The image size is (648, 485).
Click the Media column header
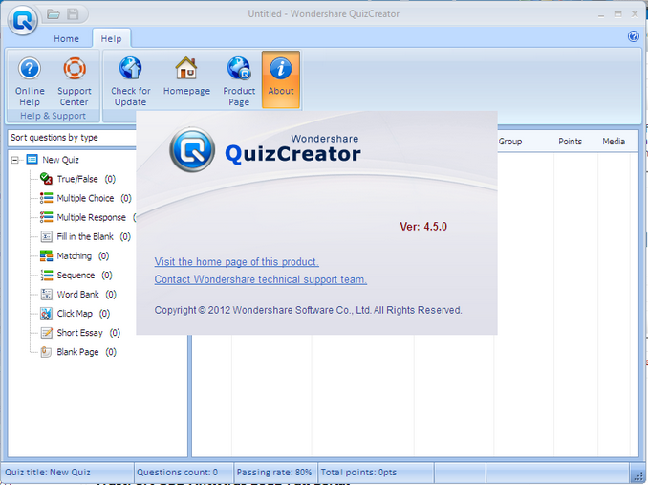click(614, 142)
